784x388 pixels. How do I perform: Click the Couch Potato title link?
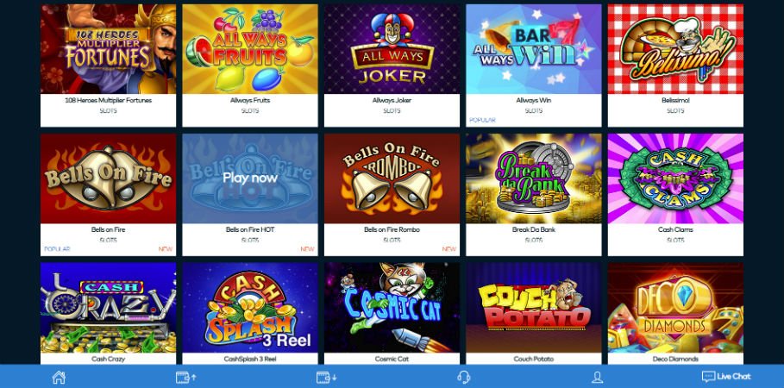[x=534, y=359]
